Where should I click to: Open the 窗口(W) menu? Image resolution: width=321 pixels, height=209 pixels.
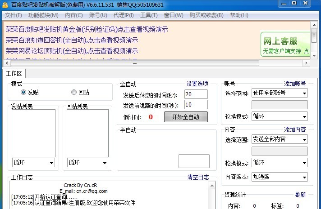coord(174,15)
